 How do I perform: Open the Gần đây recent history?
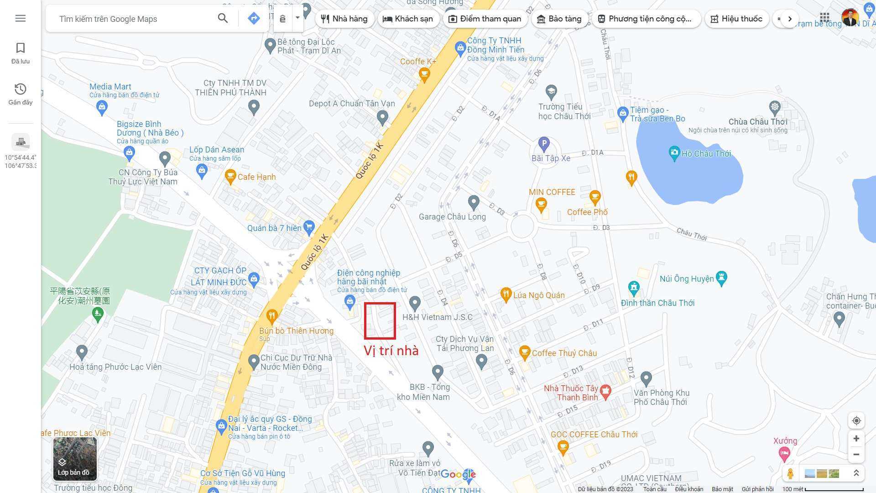click(x=21, y=94)
